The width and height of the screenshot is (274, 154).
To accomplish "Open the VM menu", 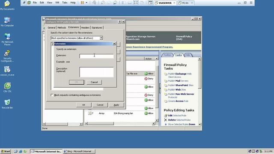I will 57,3.
